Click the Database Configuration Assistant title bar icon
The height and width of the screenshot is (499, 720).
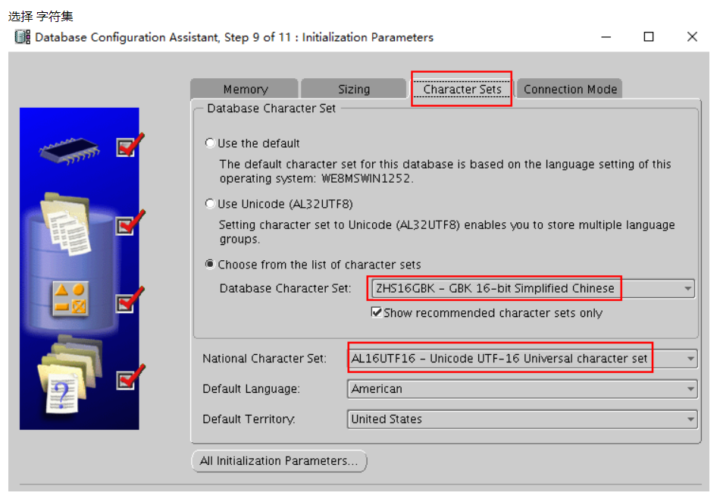pos(23,36)
